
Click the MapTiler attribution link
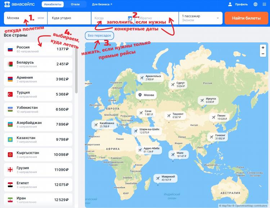226,206
